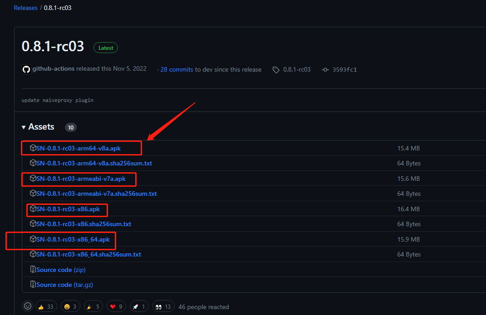This screenshot has width=486, height=315.
Task: Download SN-0.8.1-rc03-arm64-v8a.apk
Action: [79, 148]
